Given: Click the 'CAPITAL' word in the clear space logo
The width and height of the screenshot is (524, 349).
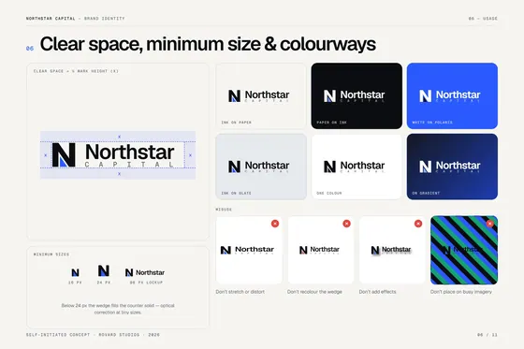Looking at the screenshot, I should click(x=129, y=165).
